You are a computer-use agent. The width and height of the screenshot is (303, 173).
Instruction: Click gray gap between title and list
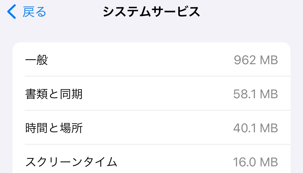(x=151, y=32)
